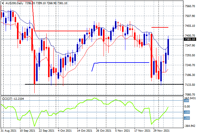Select the 29 Nov 2021 date label
197x134 pixels.
click(x=161, y=131)
